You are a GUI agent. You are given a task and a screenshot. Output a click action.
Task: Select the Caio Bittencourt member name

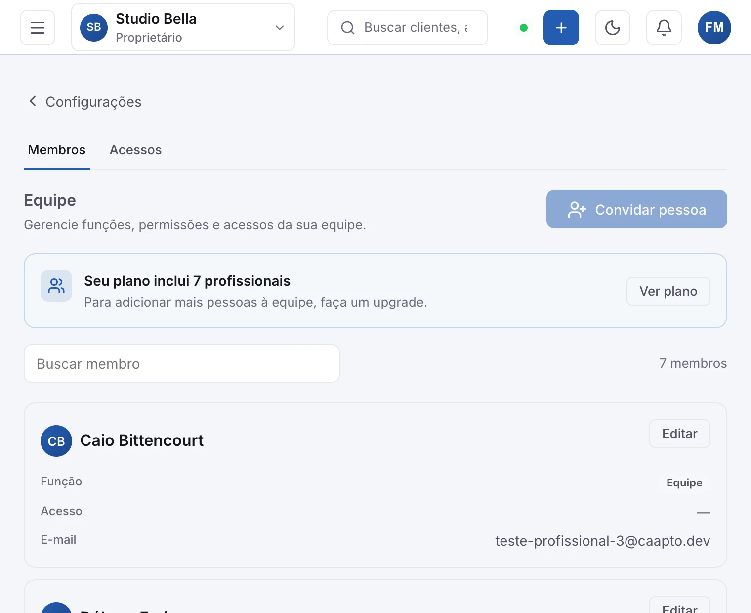point(142,440)
